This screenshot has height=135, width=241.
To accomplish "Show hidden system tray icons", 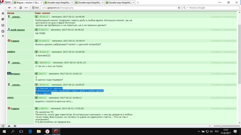I will pos(199,131).
